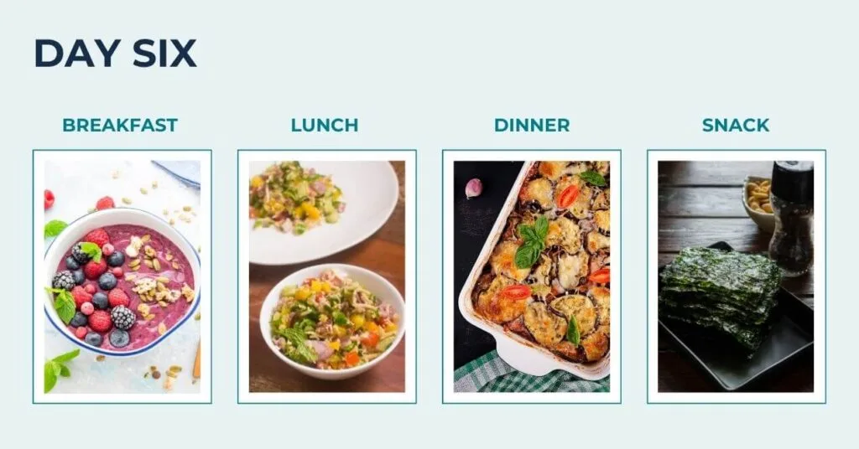Click the garlic clove beside the baking dish

pyautogui.click(x=473, y=188)
